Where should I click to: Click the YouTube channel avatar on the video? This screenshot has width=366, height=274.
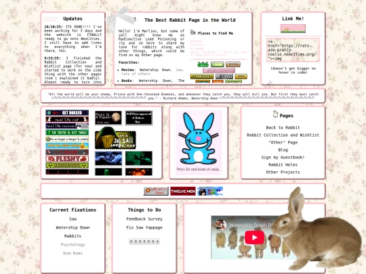220,225
